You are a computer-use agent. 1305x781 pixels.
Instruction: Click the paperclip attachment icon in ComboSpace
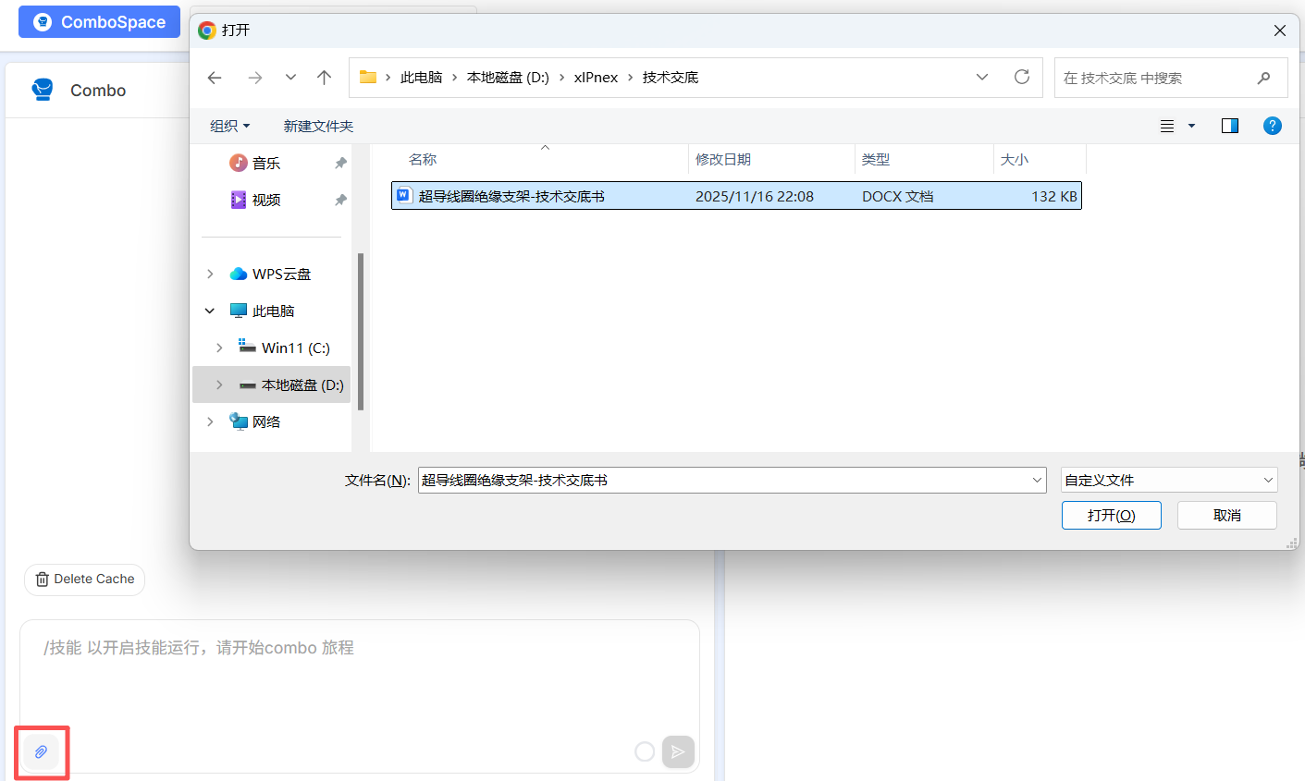pos(41,751)
